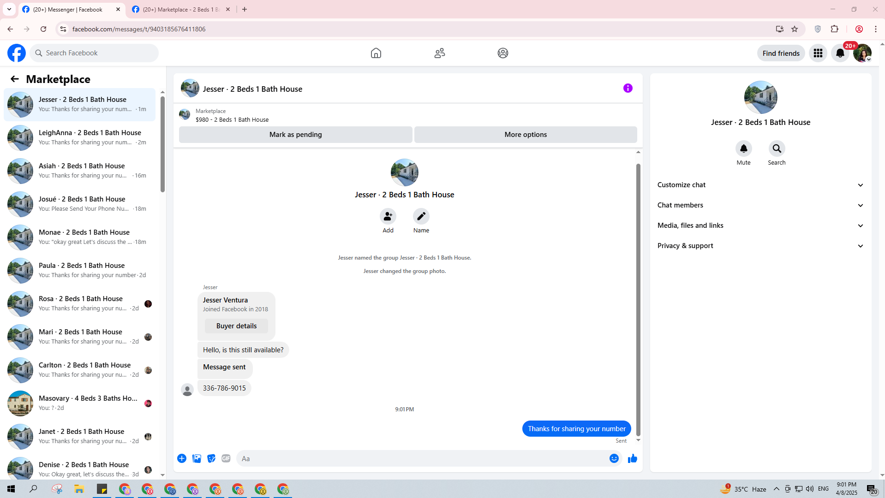Open a new browser tab
Screen dimensions: 885x498
tap(245, 9)
